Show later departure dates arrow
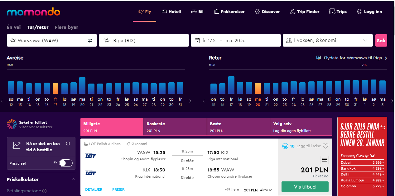Screen dimensions: 395x196 (x=190, y=101)
